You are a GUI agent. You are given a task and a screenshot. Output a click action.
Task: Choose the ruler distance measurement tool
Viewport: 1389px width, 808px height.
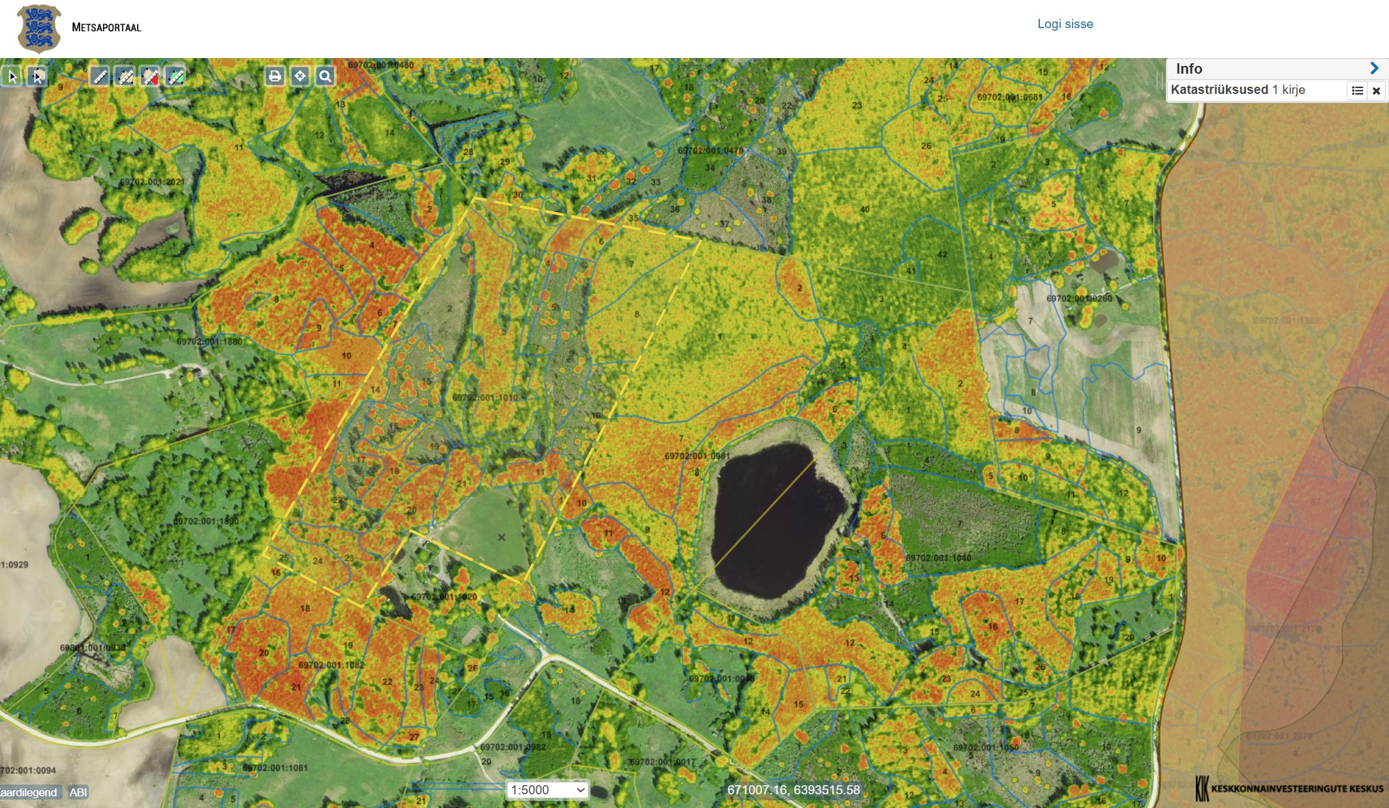pos(100,77)
